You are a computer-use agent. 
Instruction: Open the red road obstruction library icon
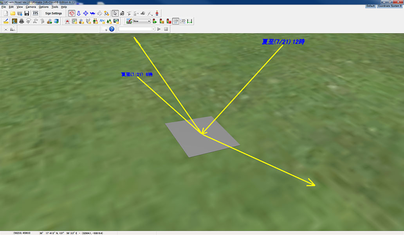click(67, 21)
